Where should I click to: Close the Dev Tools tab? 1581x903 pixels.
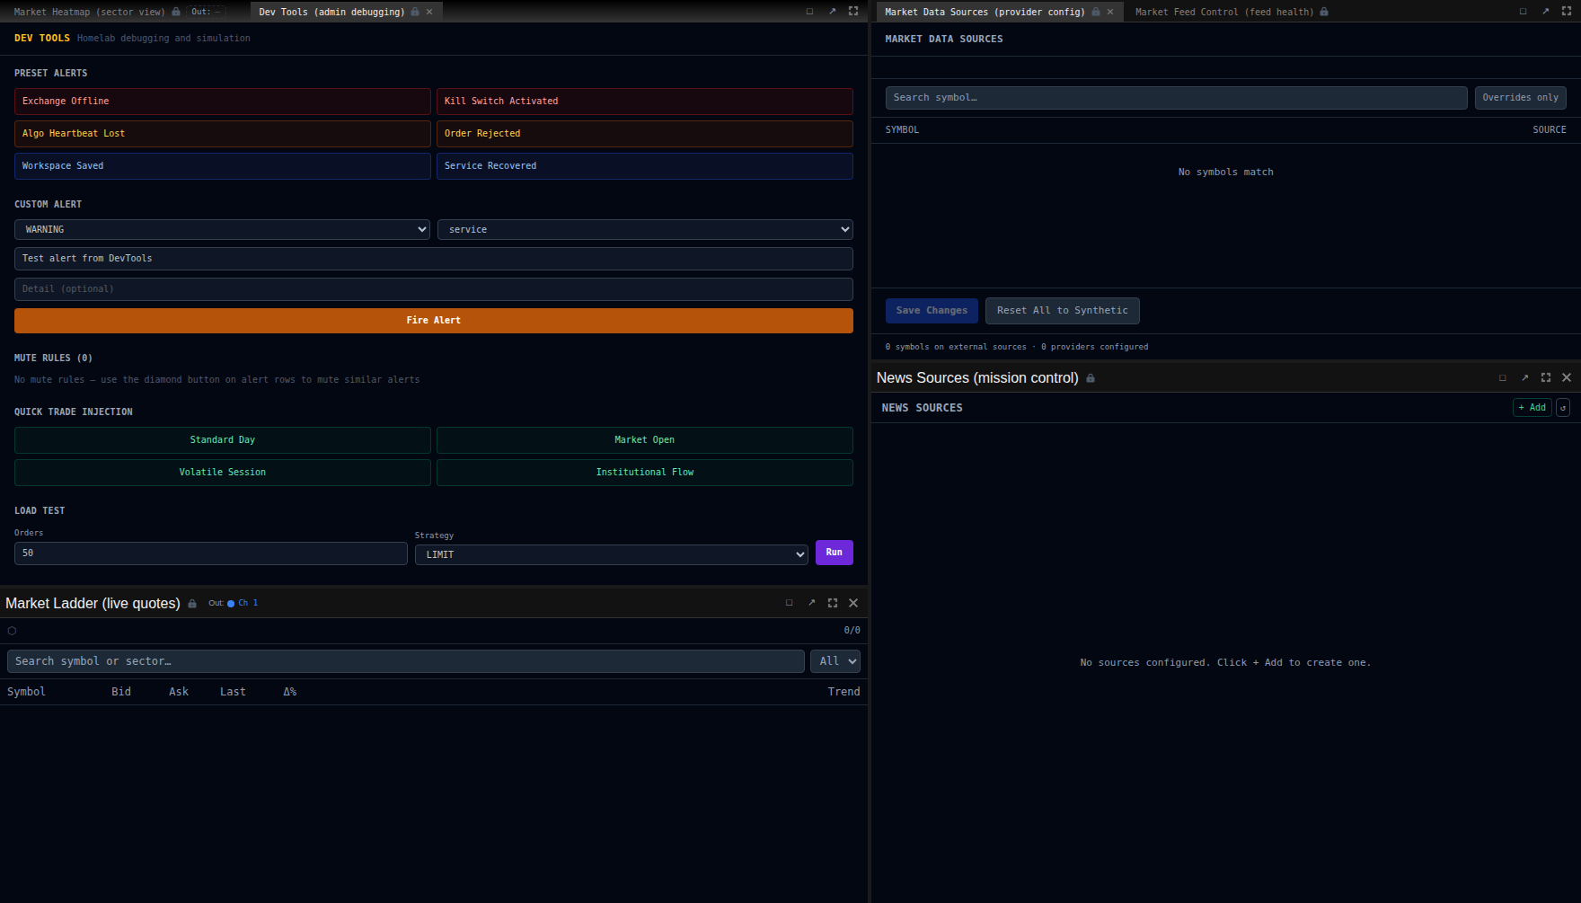[x=429, y=12]
